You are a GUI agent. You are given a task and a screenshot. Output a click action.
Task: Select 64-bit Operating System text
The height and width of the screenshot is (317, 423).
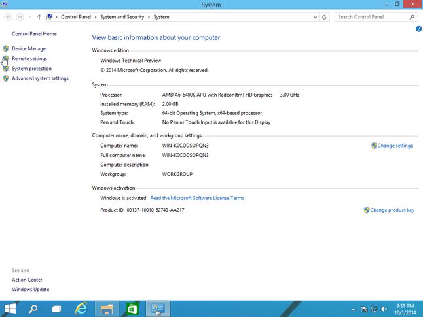[x=212, y=113]
